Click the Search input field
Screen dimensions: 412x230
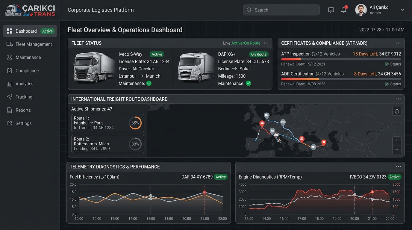point(281,10)
